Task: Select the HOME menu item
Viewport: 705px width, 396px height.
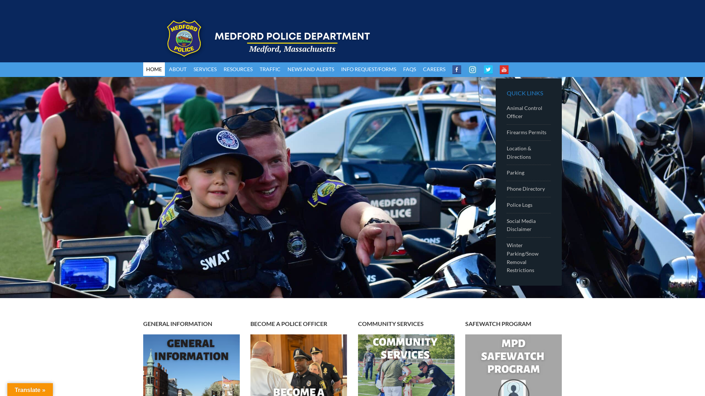Action: coord(154,69)
